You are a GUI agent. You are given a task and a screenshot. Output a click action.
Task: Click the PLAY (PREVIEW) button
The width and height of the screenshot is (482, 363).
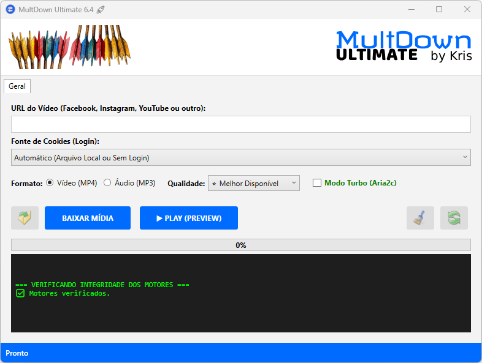(189, 218)
